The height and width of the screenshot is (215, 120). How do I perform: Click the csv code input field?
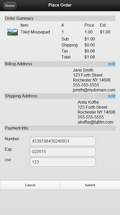pyautogui.click(x=63, y=162)
